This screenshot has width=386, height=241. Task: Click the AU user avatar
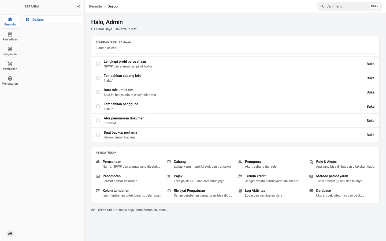(x=10, y=234)
